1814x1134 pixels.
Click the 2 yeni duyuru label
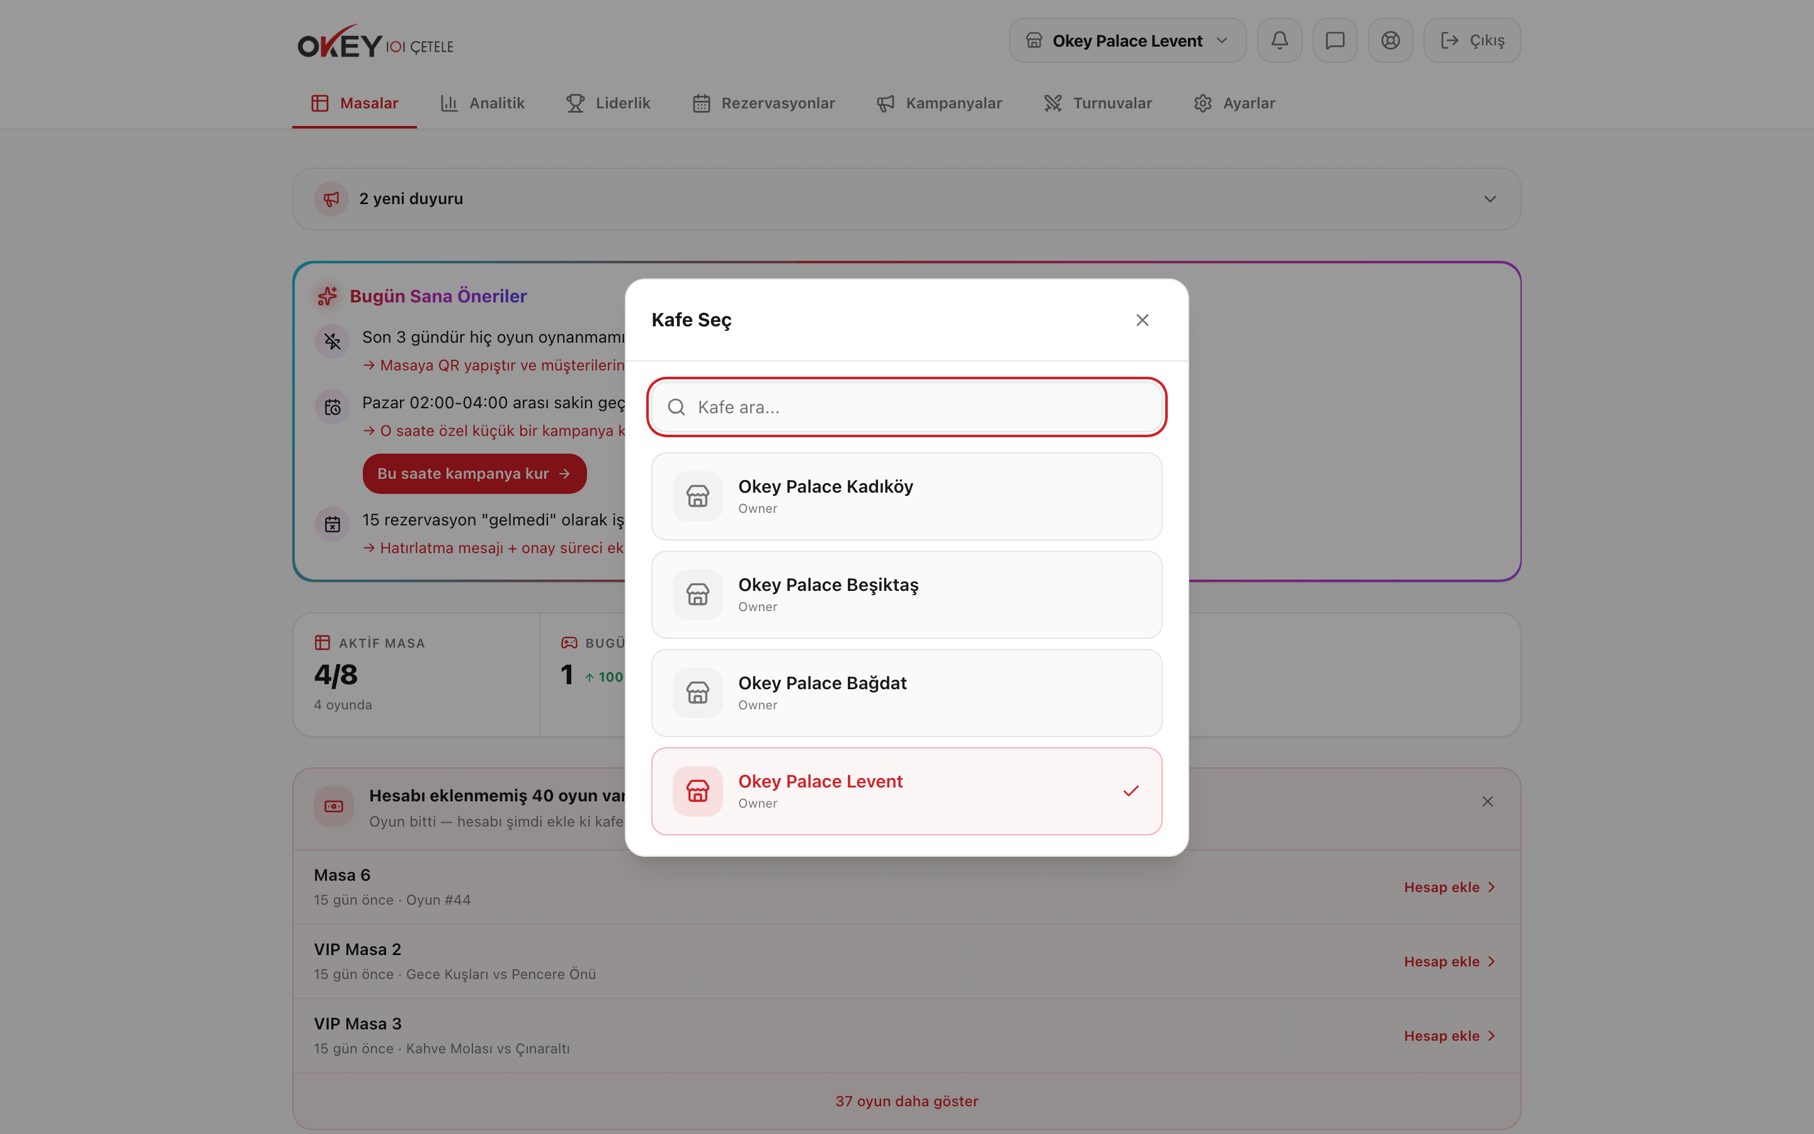[x=411, y=198]
